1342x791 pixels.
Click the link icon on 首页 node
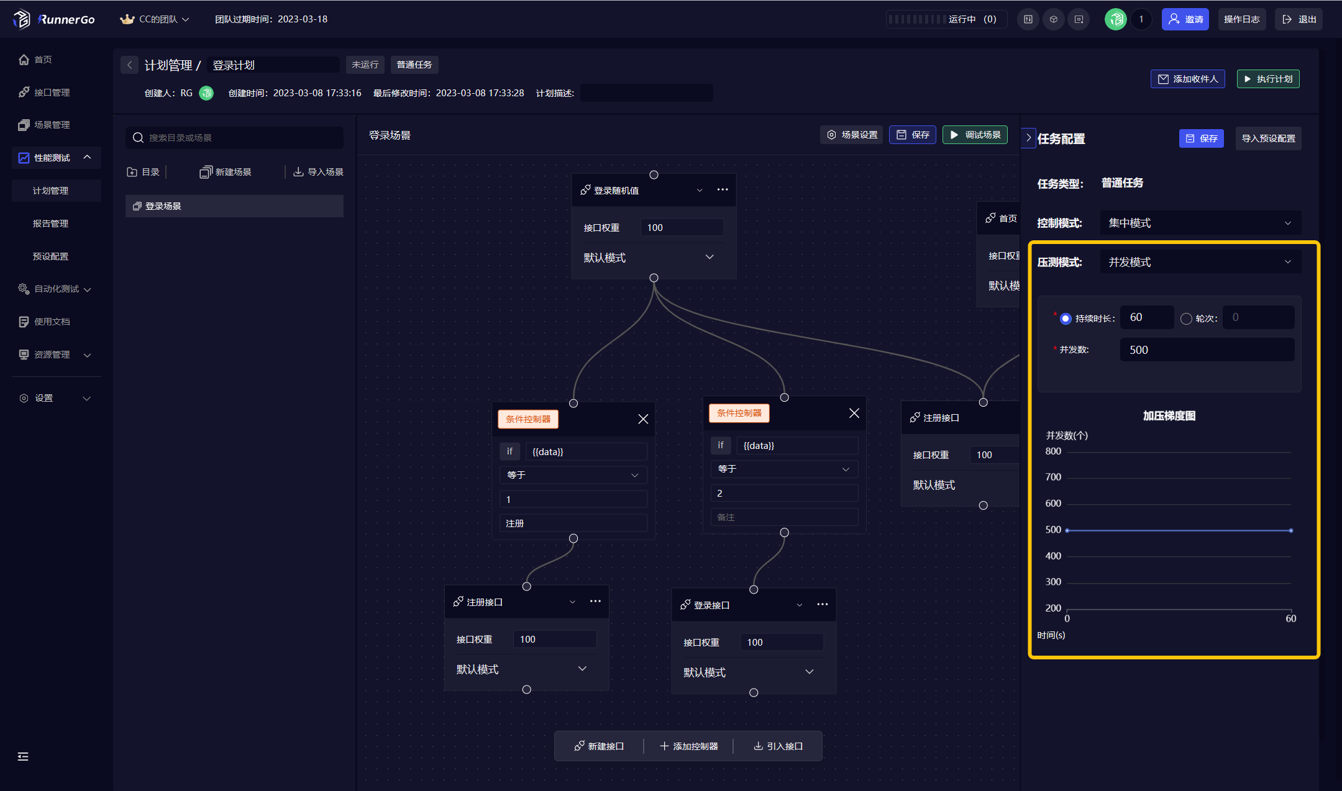(990, 218)
